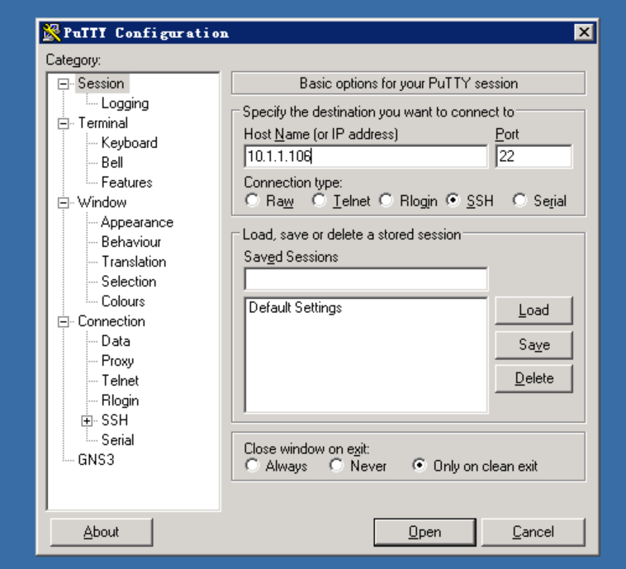Open Bell settings in tree

[x=112, y=163]
